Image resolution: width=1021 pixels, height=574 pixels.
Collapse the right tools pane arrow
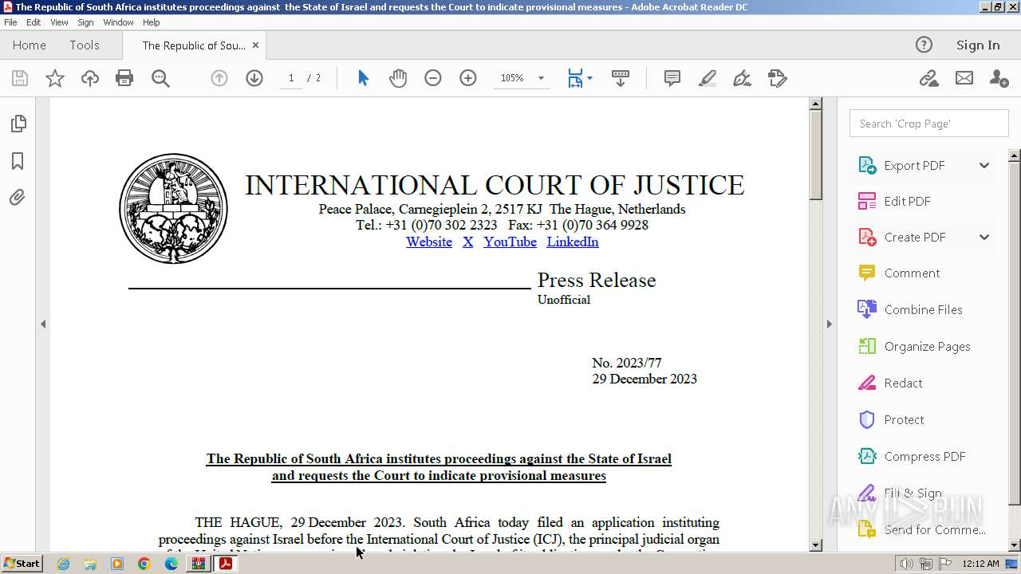tap(829, 324)
